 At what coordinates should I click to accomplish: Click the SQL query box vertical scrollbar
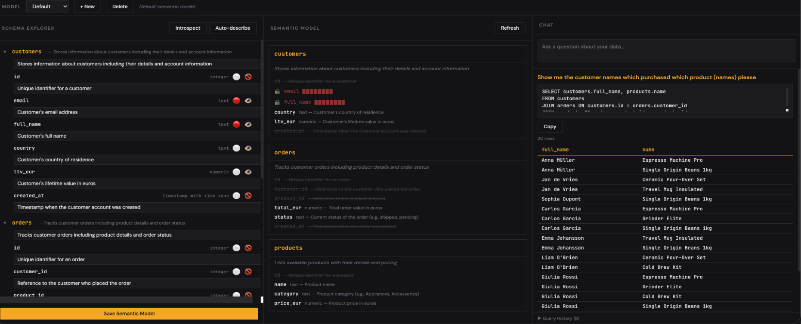[787, 97]
